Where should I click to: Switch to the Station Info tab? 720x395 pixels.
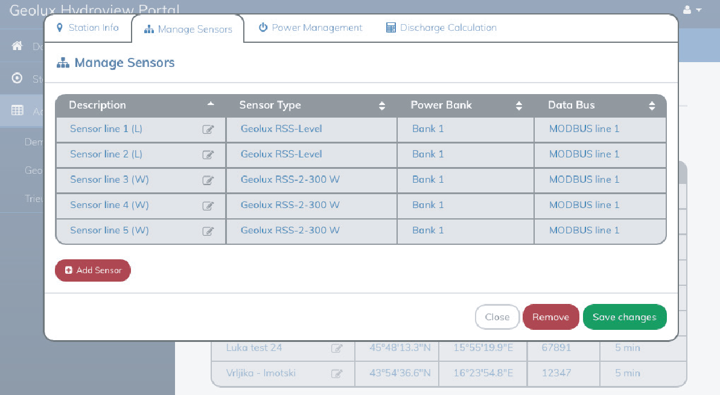tap(88, 28)
